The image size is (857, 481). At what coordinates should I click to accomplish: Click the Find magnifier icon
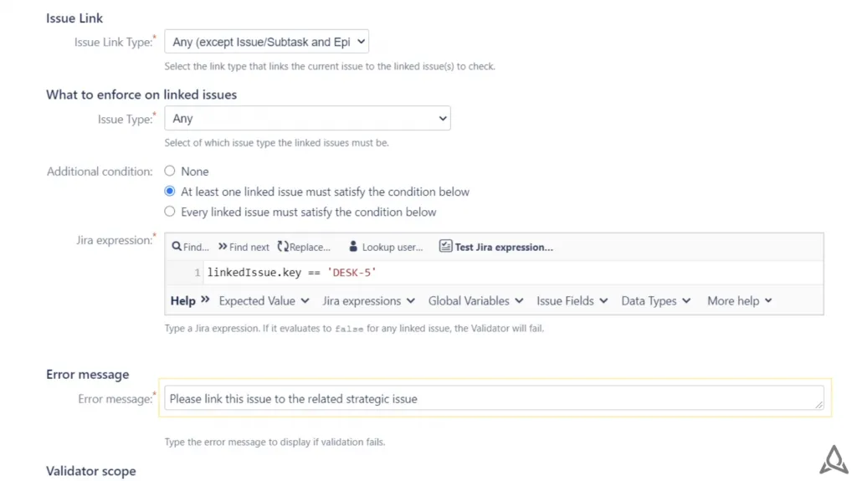pos(177,247)
